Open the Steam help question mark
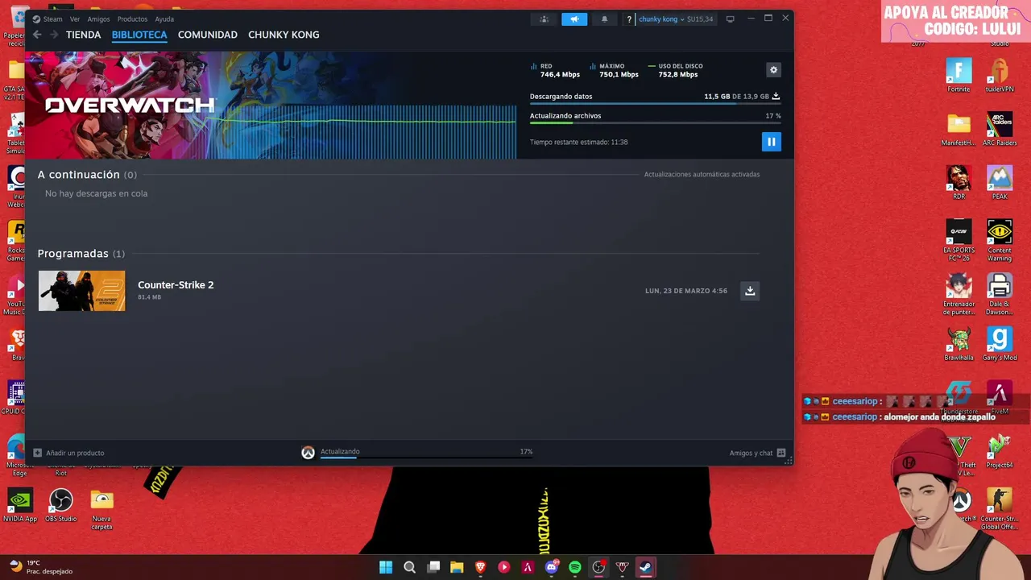Viewport: 1031px width, 580px height. click(629, 19)
